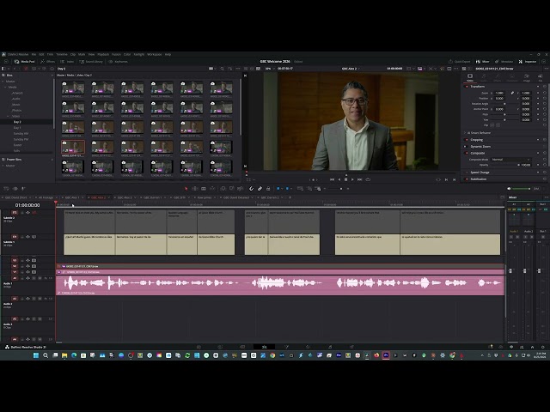Click the play reverse button
This screenshot has height=412, width=550.
click(339, 179)
